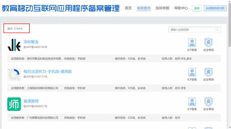The width and height of the screenshot is (231, 129).
Task: Click 安全等保 shield icon for 深圳聚龙
Action: (208, 43)
